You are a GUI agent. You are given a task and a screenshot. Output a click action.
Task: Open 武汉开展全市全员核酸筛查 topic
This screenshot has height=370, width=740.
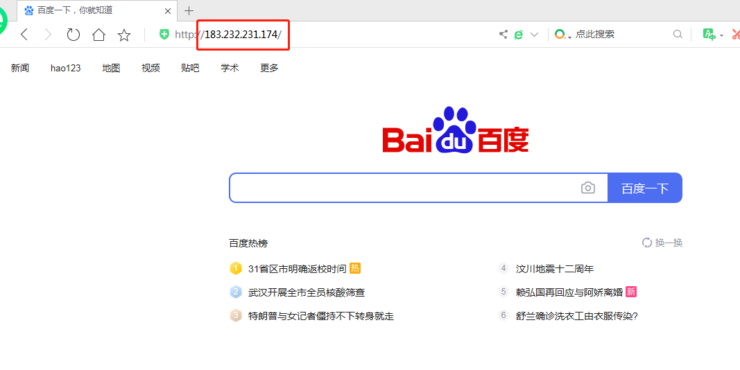coord(307,292)
